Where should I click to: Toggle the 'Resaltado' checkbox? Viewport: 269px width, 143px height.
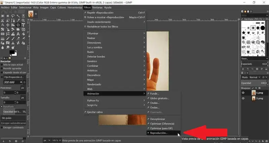coord(2,107)
